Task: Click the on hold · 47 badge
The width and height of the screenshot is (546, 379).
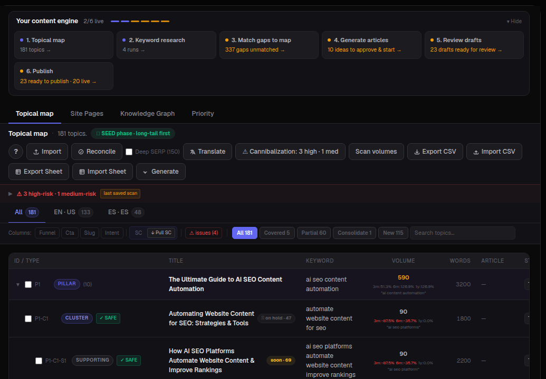Action: point(276,318)
